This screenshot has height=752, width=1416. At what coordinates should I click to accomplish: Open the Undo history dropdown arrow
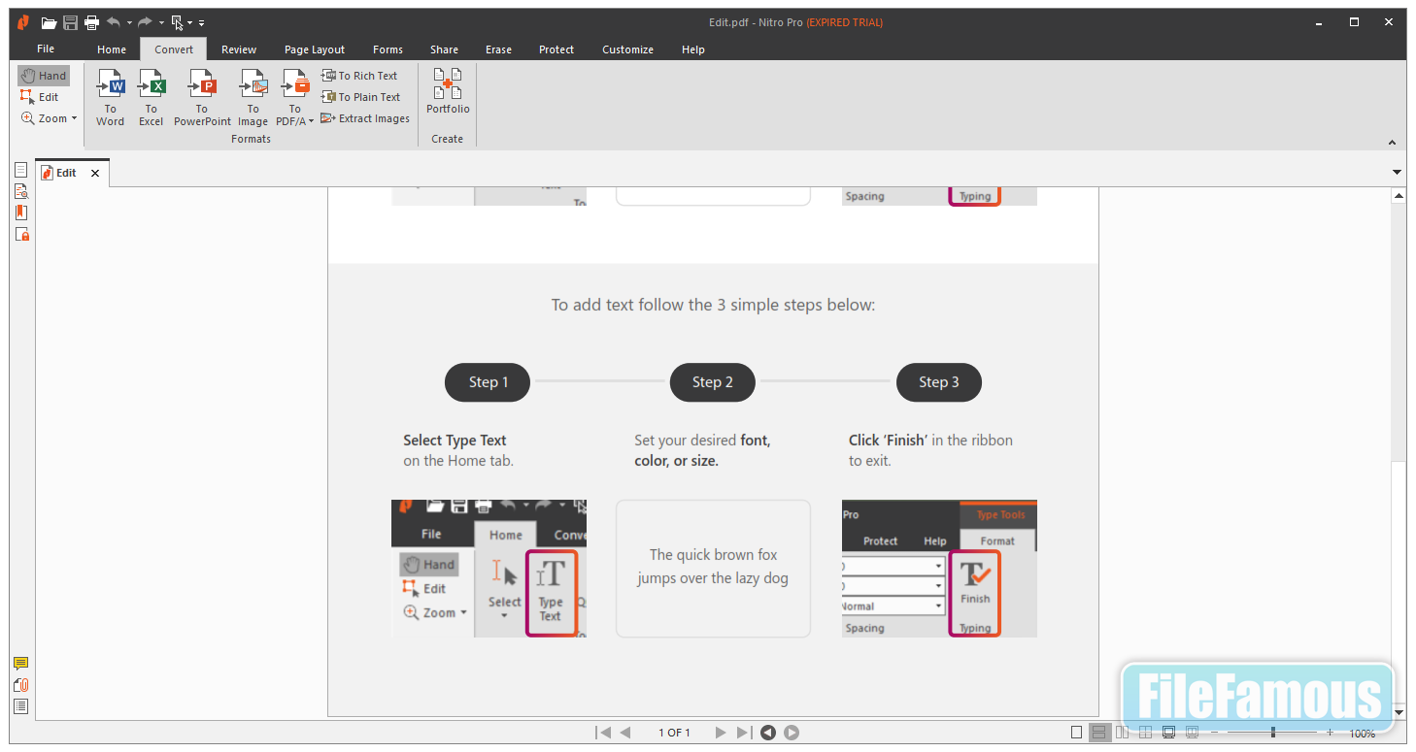(129, 23)
